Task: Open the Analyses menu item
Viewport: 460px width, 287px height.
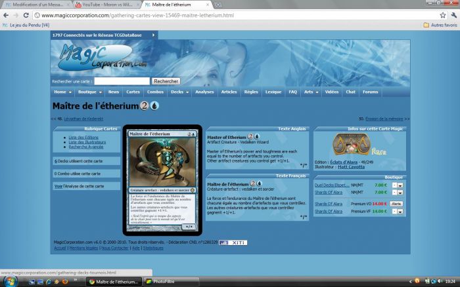Action: tap(204, 92)
